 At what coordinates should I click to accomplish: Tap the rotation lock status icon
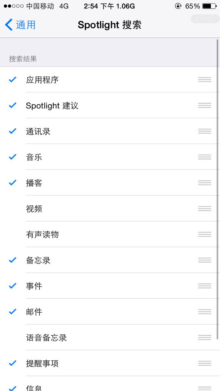tap(178, 6)
